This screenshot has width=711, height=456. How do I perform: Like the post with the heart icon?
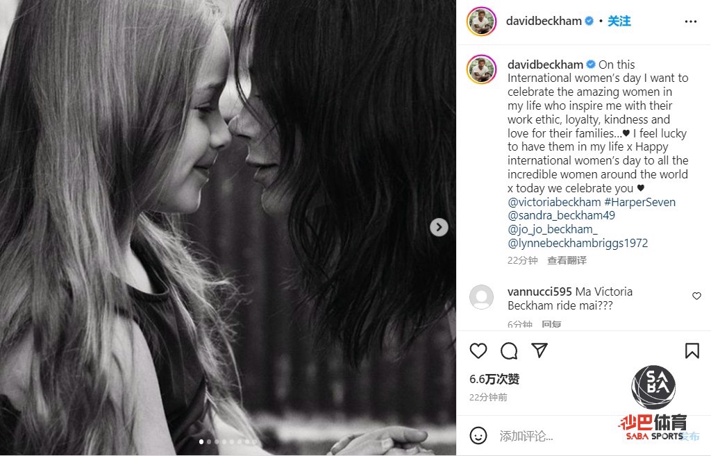coord(478,351)
